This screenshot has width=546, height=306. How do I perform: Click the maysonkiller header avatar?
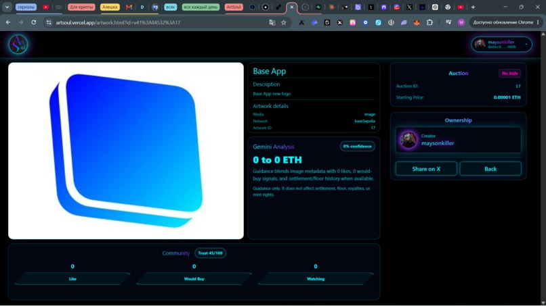[480, 44]
